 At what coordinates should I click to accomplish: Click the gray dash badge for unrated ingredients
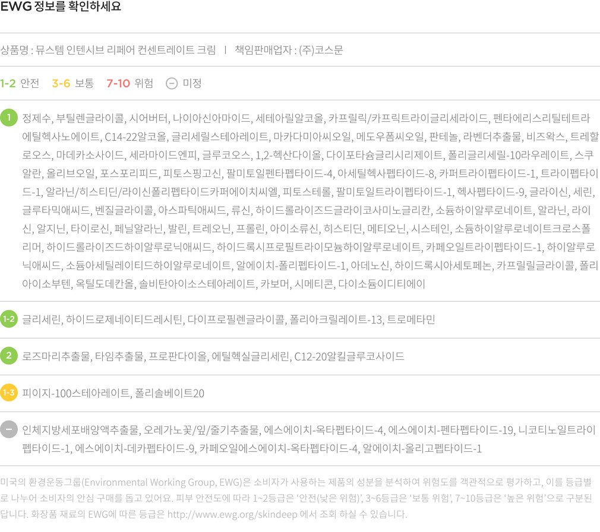tap(9, 430)
